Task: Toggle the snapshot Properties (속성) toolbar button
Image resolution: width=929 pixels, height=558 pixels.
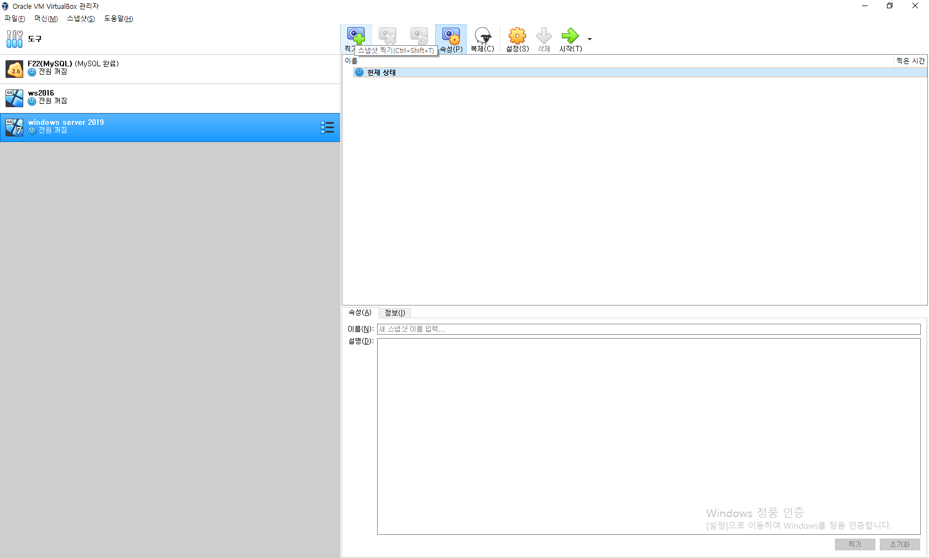Action: click(451, 39)
